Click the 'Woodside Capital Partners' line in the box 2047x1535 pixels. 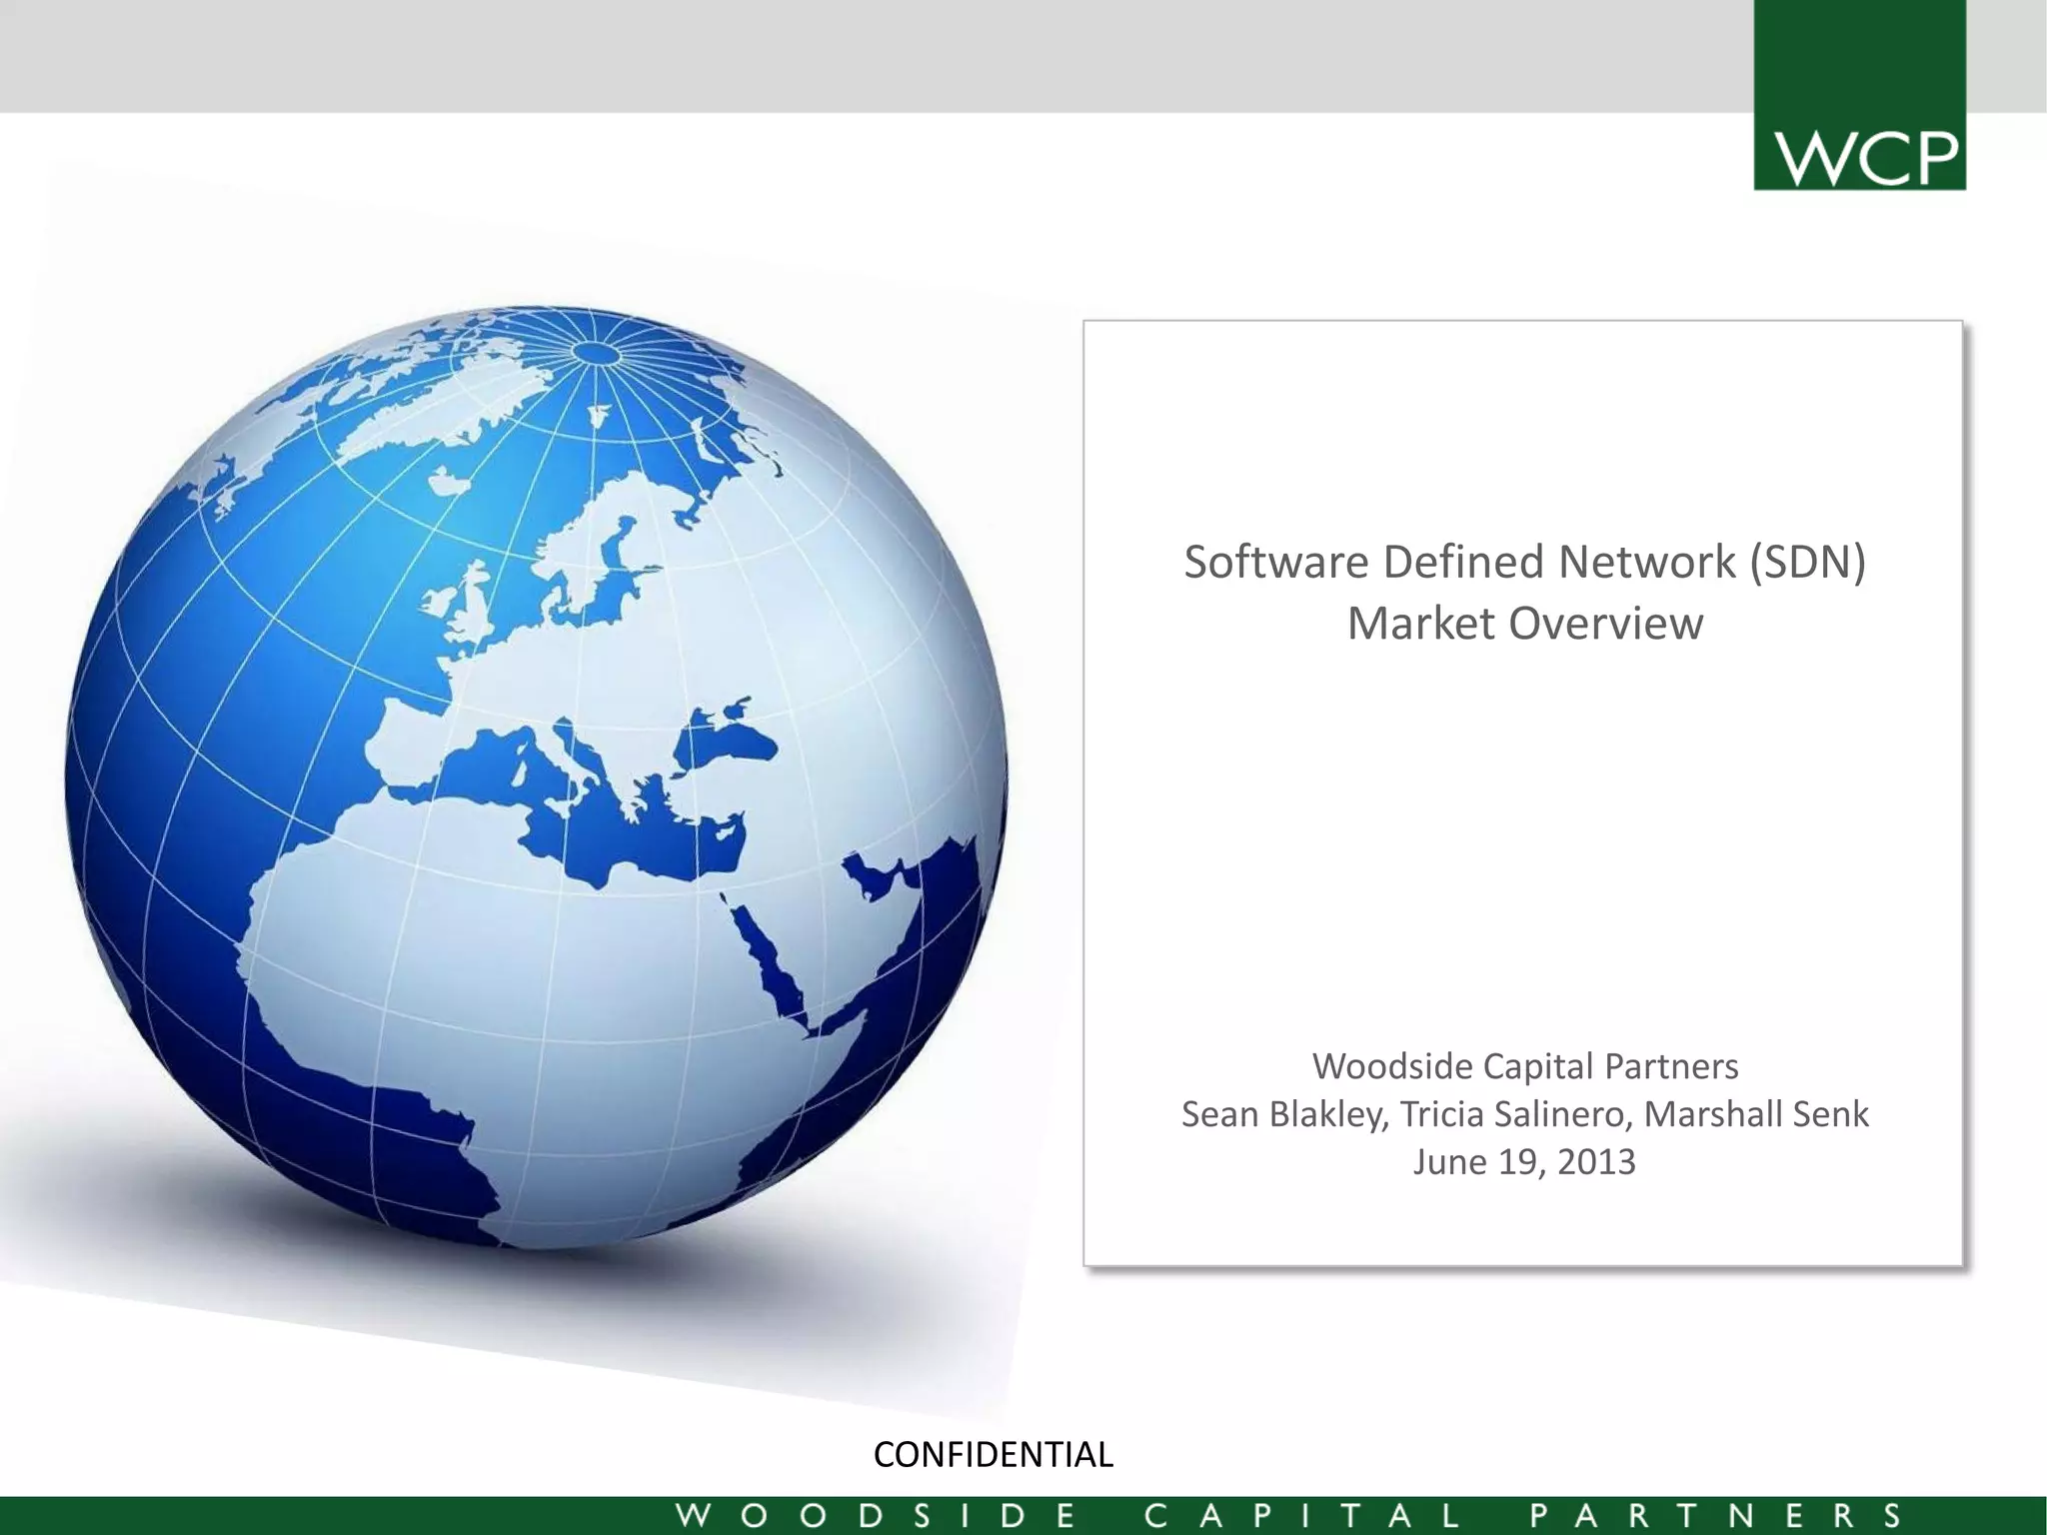point(1524,1066)
